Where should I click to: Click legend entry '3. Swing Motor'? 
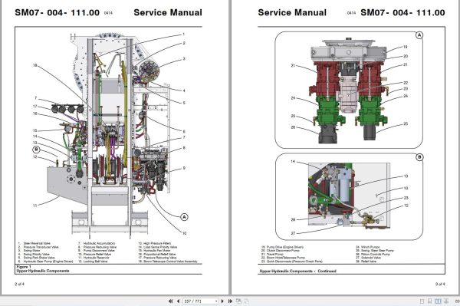point(29,251)
